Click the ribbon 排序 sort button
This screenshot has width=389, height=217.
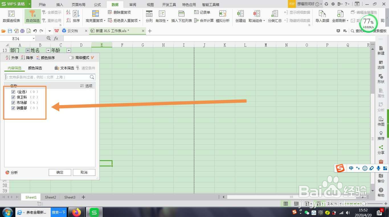(x=76, y=16)
